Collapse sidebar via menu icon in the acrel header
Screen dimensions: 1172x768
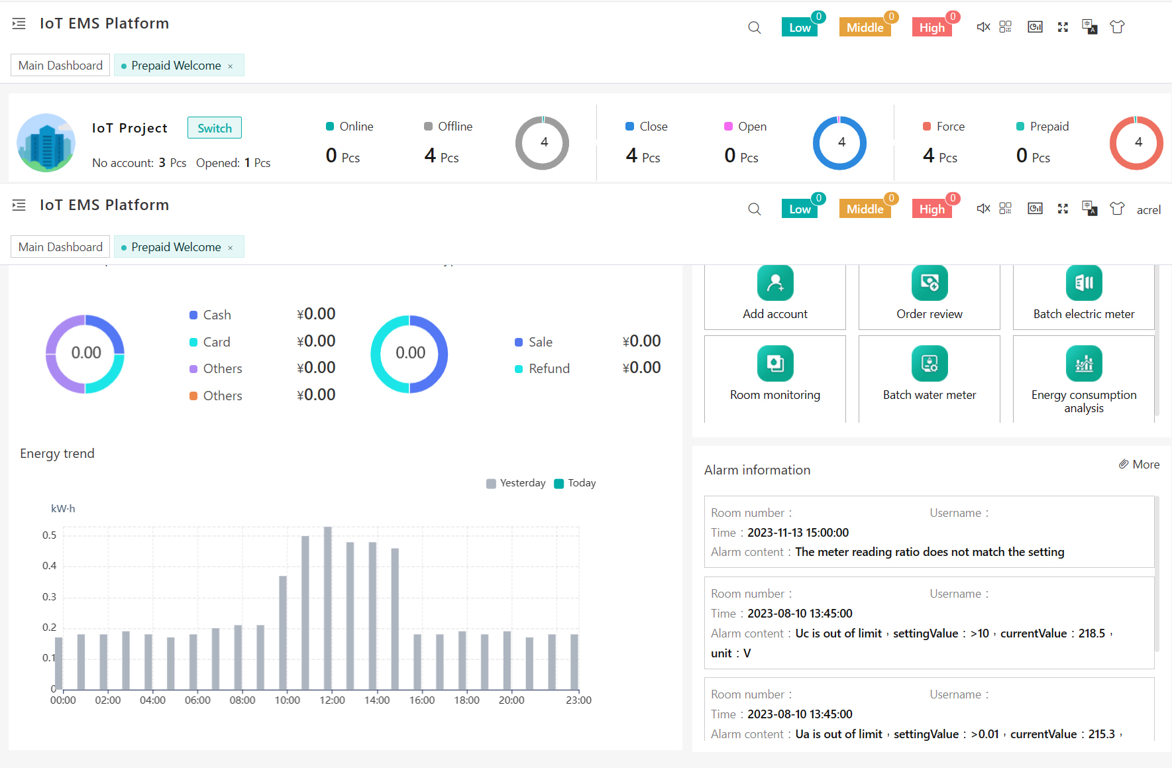(19, 205)
